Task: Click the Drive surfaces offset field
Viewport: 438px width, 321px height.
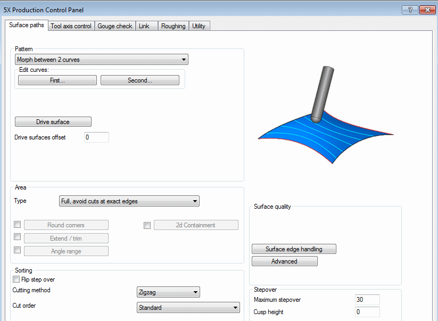Action: pos(96,137)
